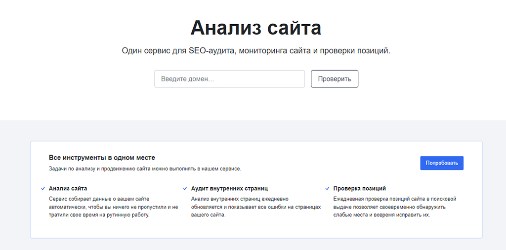Click the checkmark icon beside Аудит внутренних страниц

tap(186, 188)
